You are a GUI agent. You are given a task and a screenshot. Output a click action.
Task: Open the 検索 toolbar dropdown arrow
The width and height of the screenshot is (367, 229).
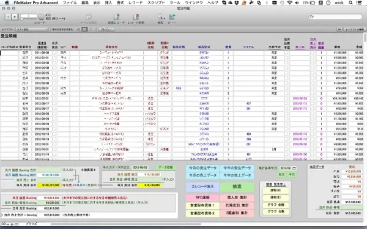point(165,18)
